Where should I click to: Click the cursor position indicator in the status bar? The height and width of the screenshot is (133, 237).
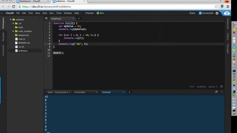(x=192, y=87)
